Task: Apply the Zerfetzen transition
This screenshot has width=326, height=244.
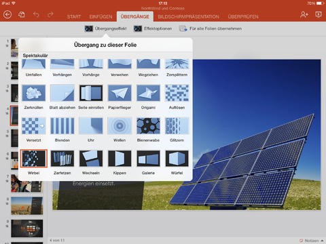Action: [x=62, y=162]
